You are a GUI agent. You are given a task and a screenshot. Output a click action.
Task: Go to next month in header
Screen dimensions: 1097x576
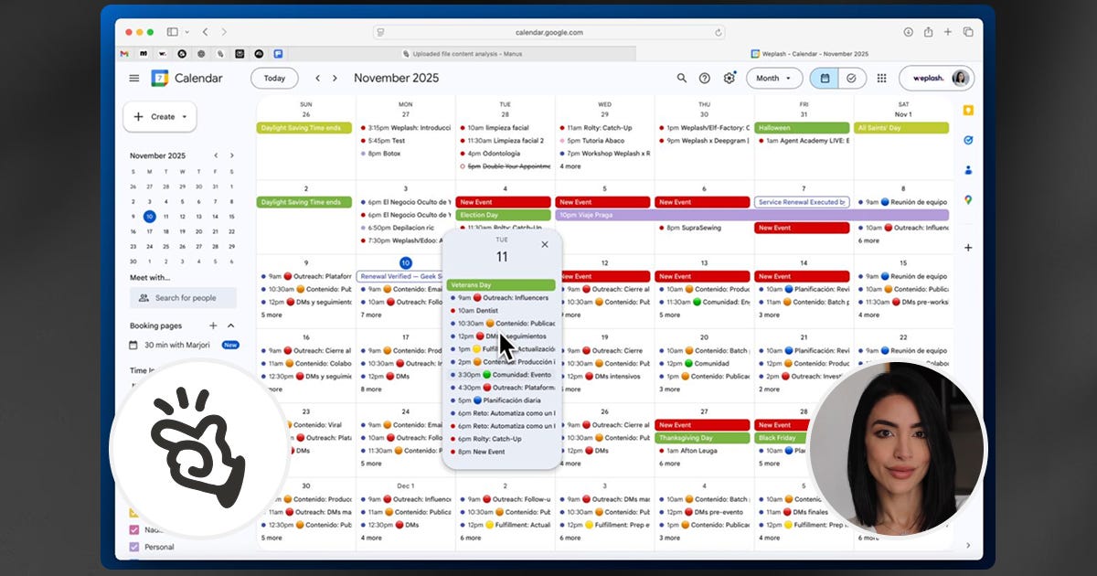click(x=335, y=79)
